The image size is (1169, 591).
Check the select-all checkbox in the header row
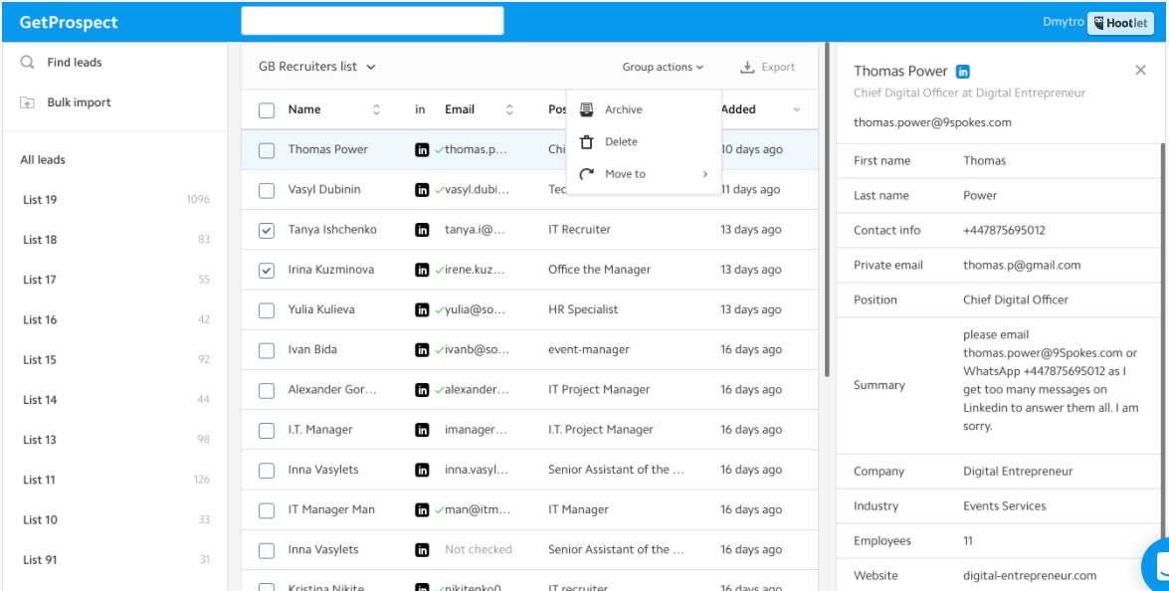267,109
